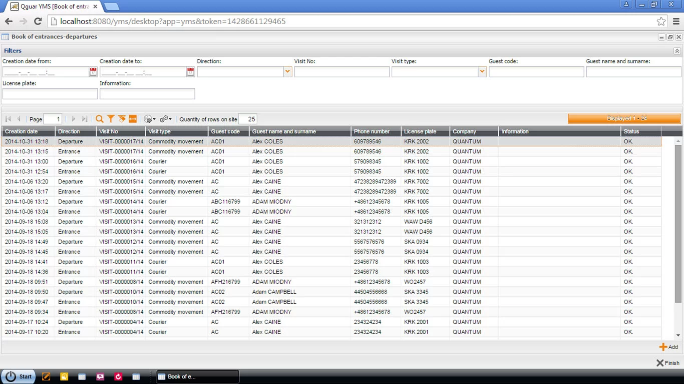Open the Direction dropdown
684x384 pixels.
pos(287,72)
